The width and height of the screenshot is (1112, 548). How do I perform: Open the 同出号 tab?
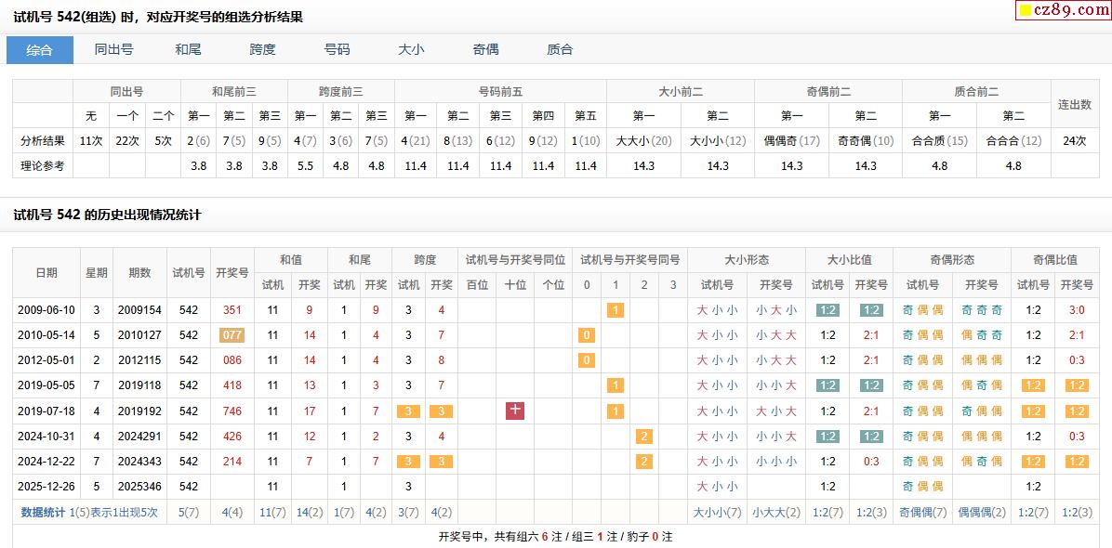point(113,50)
